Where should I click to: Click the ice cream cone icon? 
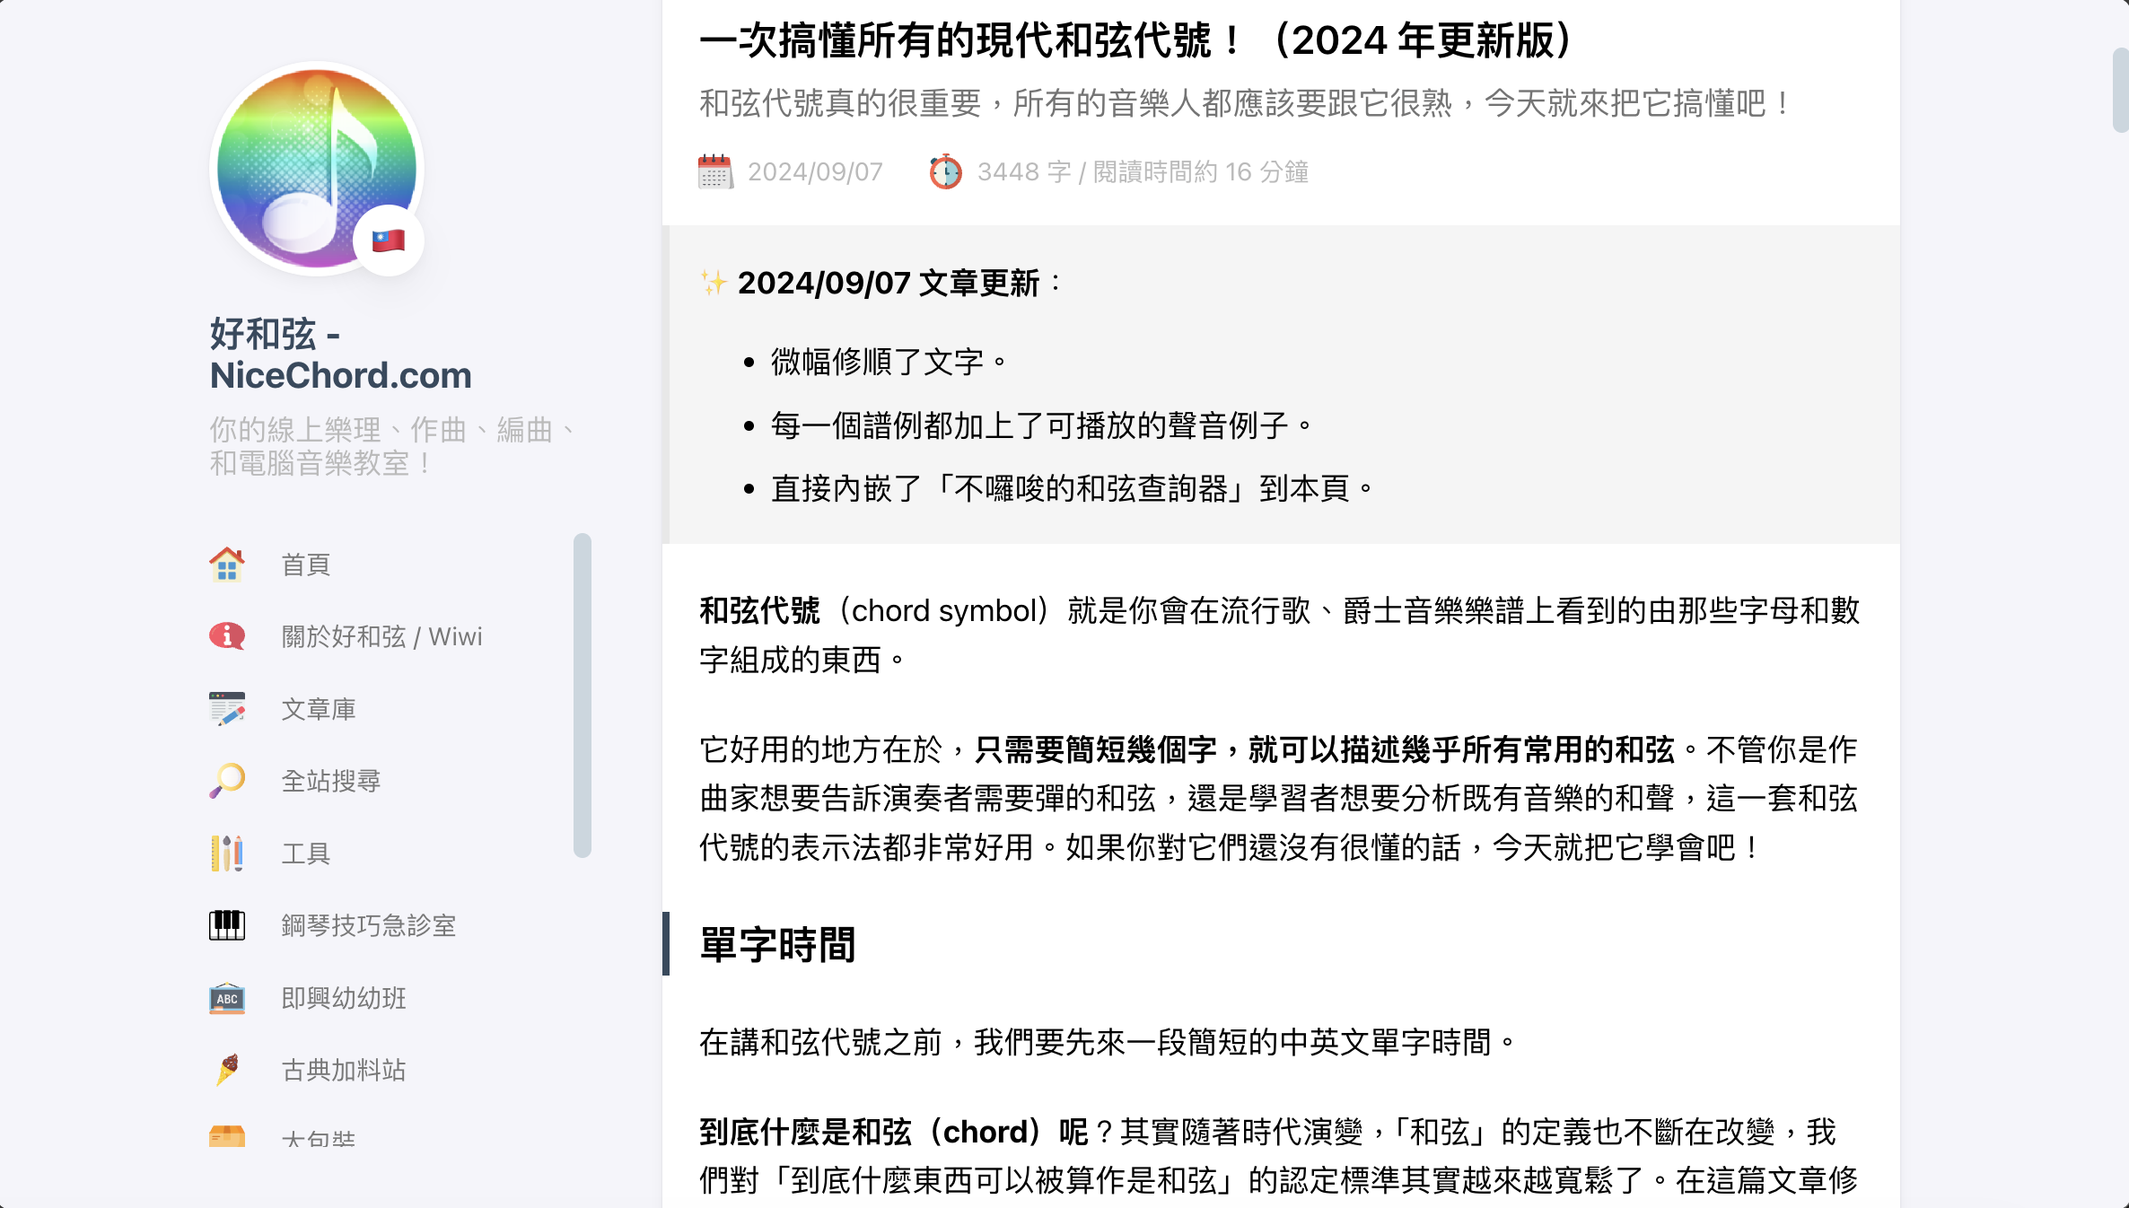[227, 1070]
